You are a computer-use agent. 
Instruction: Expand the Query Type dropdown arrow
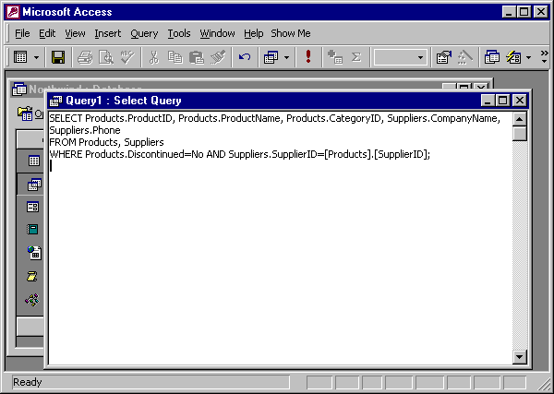287,57
